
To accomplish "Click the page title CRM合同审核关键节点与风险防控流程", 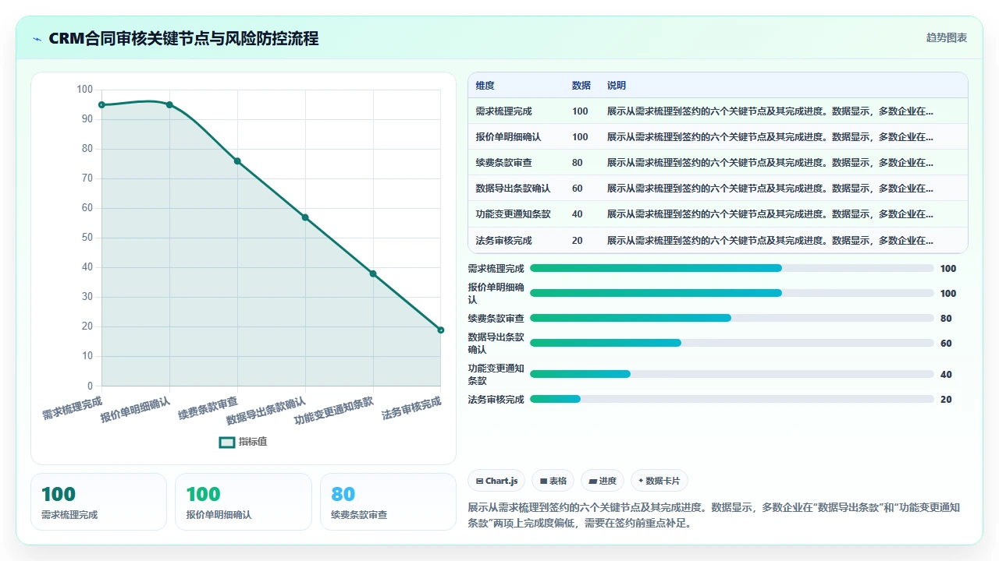I will [183, 39].
